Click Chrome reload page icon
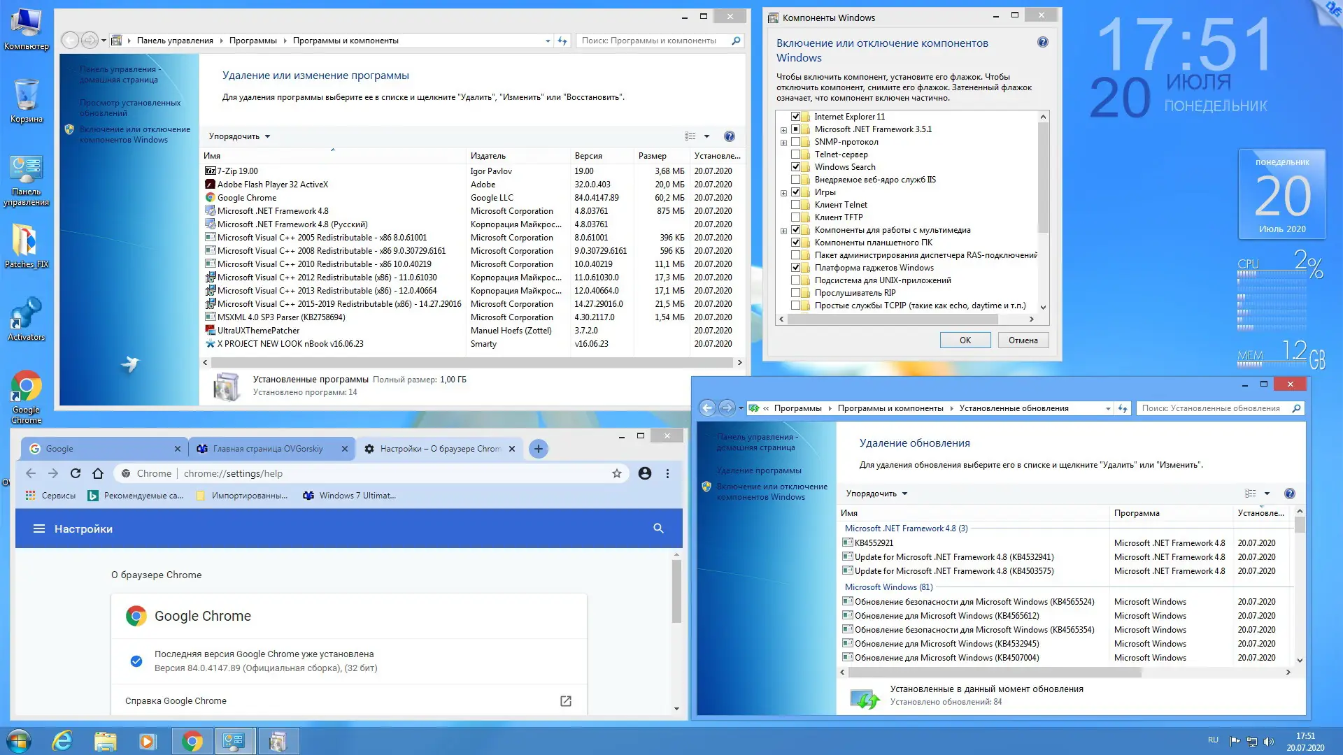Viewport: 1343px width, 755px height. click(x=76, y=473)
